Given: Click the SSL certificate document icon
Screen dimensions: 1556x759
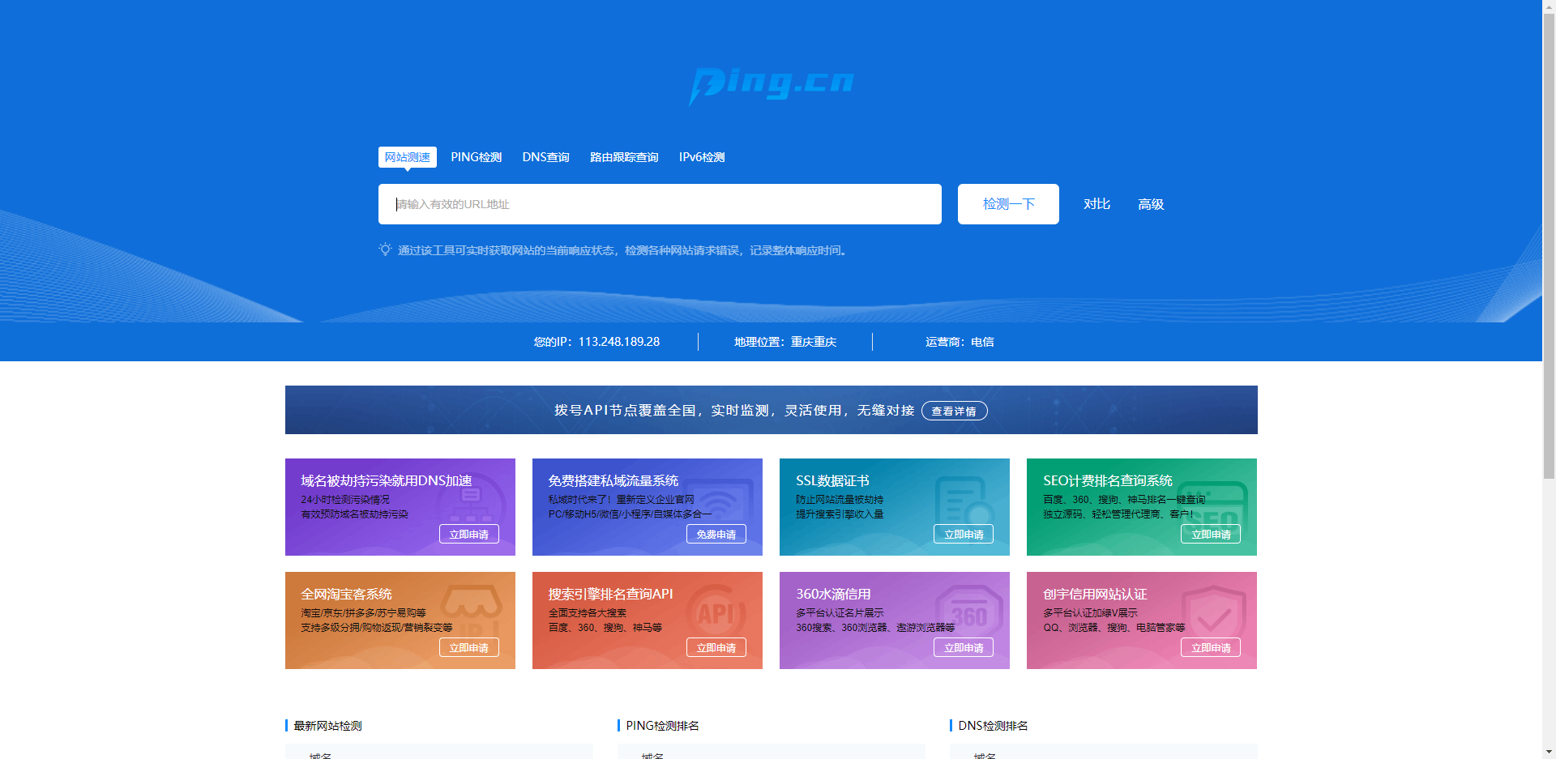Looking at the screenshot, I should pyautogui.click(x=964, y=501).
